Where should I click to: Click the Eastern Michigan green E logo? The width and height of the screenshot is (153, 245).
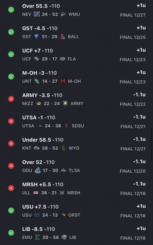(37, 237)
